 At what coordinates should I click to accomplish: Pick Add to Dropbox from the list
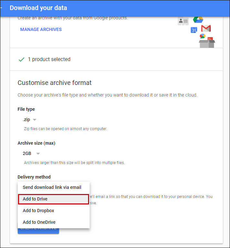pos(38,211)
